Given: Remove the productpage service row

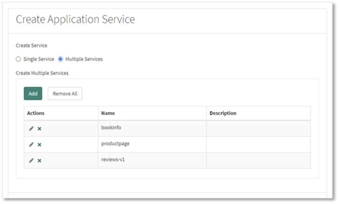Looking at the screenshot, I should click(x=39, y=145).
